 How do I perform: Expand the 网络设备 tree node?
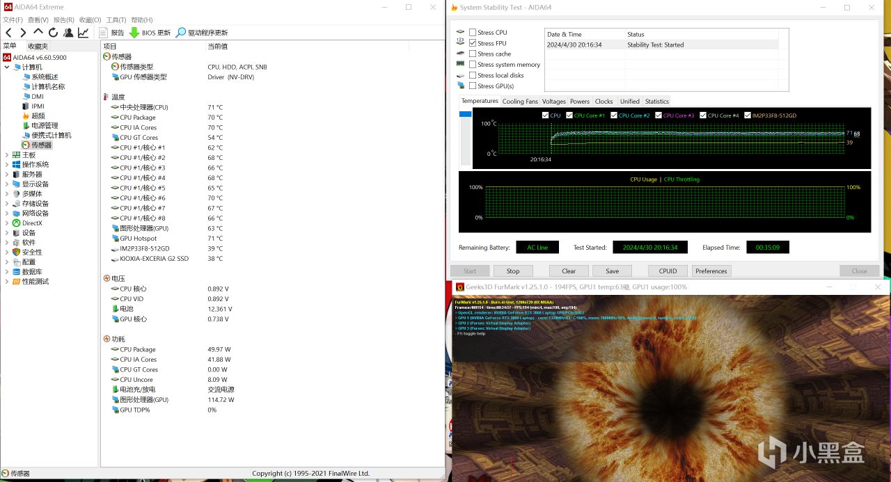[x=7, y=214]
